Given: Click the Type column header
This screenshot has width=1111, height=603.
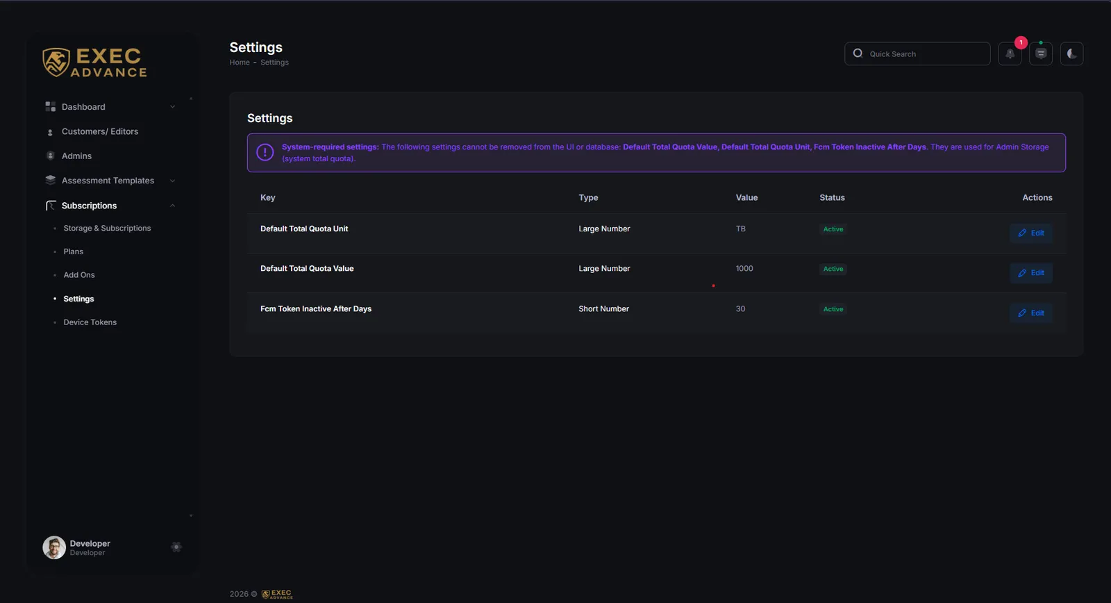Looking at the screenshot, I should click(x=588, y=198).
